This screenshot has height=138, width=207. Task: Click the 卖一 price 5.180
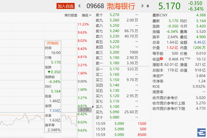click(114, 63)
